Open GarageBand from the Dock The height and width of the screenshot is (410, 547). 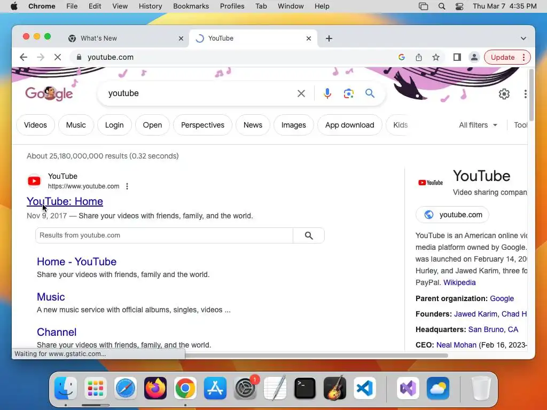[x=335, y=388]
